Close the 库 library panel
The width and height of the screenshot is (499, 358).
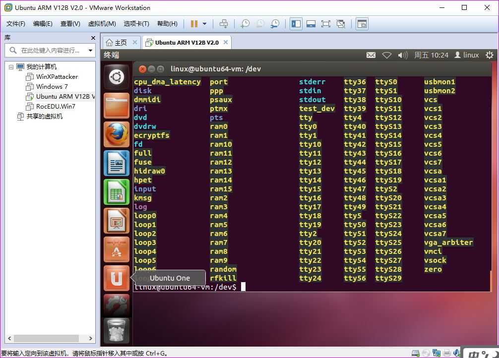click(x=93, y=38)
